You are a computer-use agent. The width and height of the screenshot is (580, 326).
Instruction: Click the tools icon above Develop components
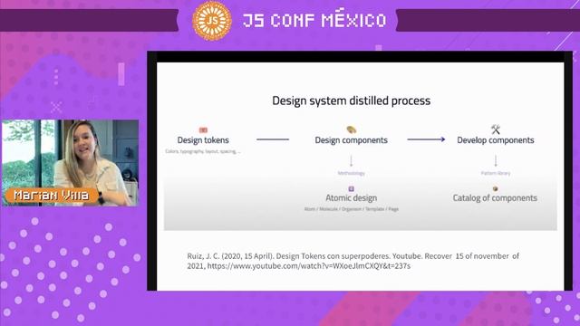click(496, 129)
